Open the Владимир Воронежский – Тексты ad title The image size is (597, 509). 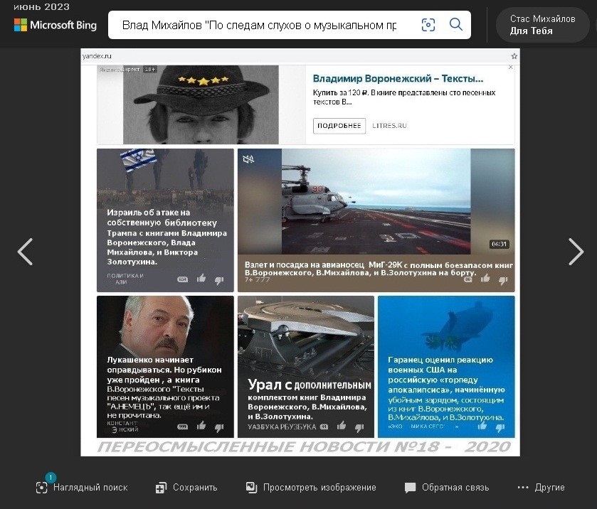click(x=398, y=79)
